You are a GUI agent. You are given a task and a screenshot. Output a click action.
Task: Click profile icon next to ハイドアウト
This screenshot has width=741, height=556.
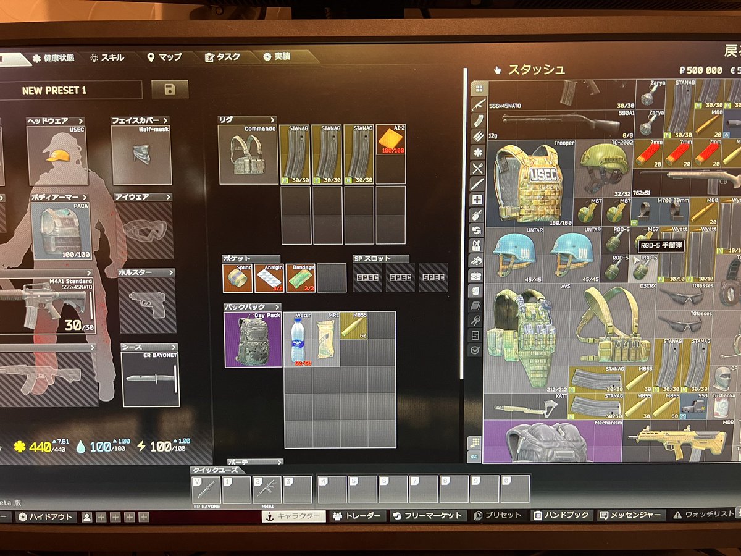click(x=87, y=517)
